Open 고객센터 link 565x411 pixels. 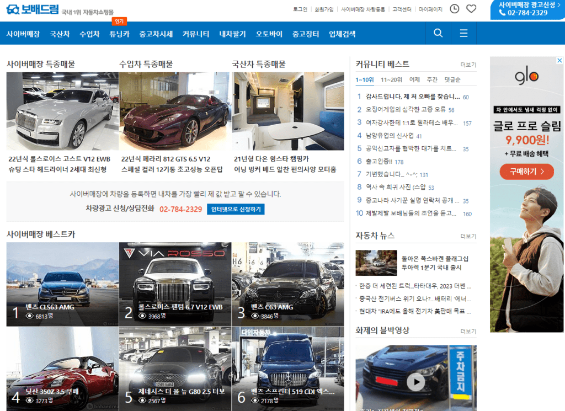pyautogui.click(x=402, y=9)
